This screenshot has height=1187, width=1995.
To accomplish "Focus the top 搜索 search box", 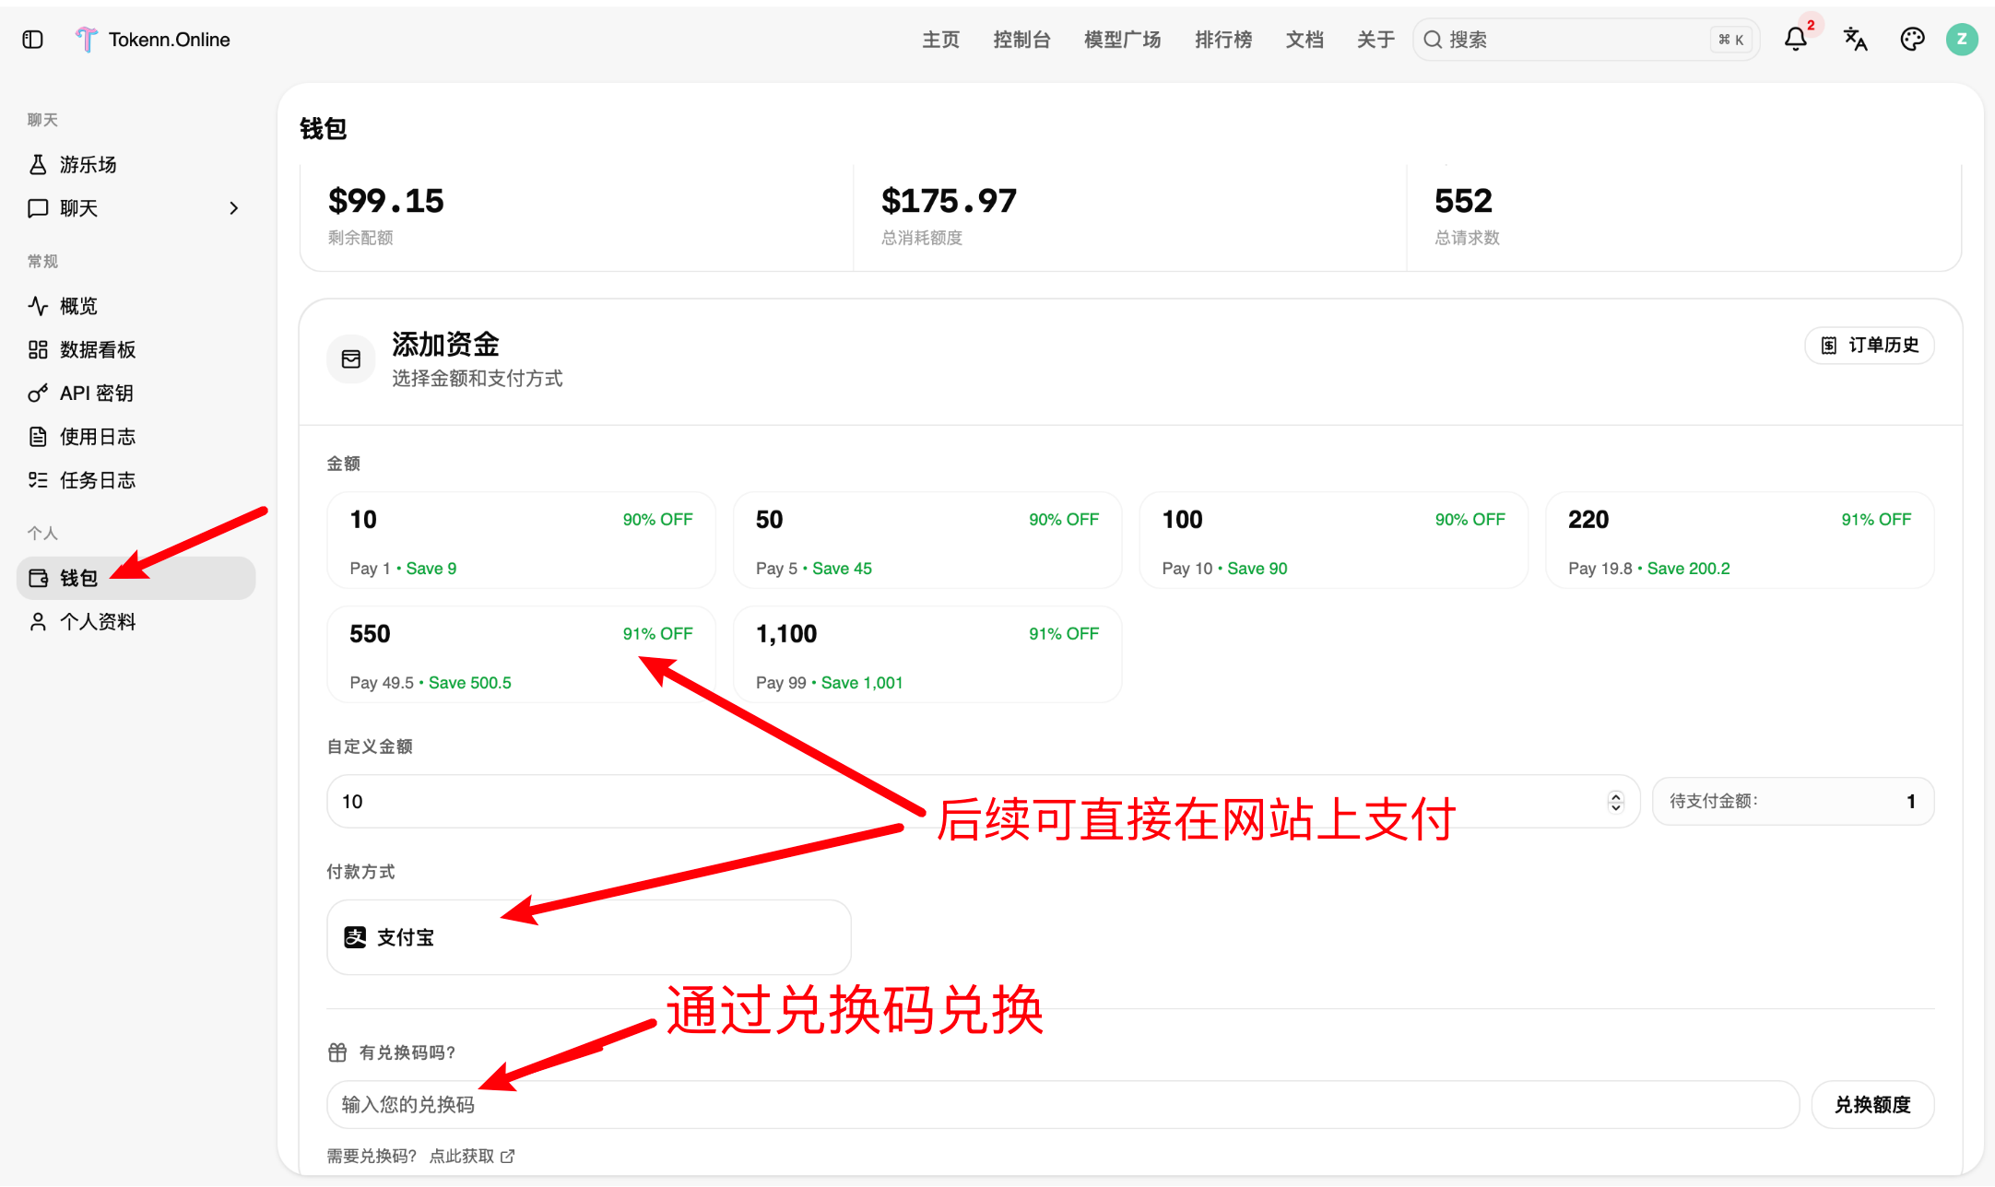I will [x=1587, y=40].
